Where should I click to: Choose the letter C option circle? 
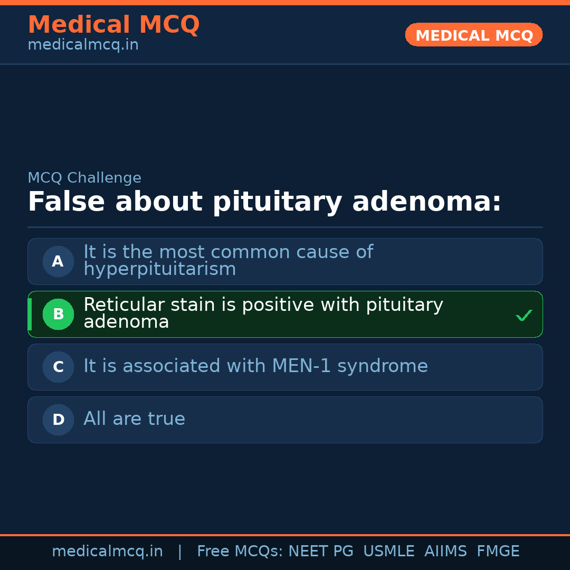58,367
